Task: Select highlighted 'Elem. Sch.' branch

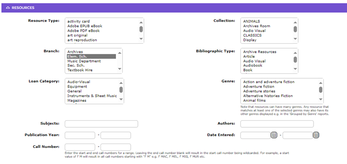Action: 92,56
